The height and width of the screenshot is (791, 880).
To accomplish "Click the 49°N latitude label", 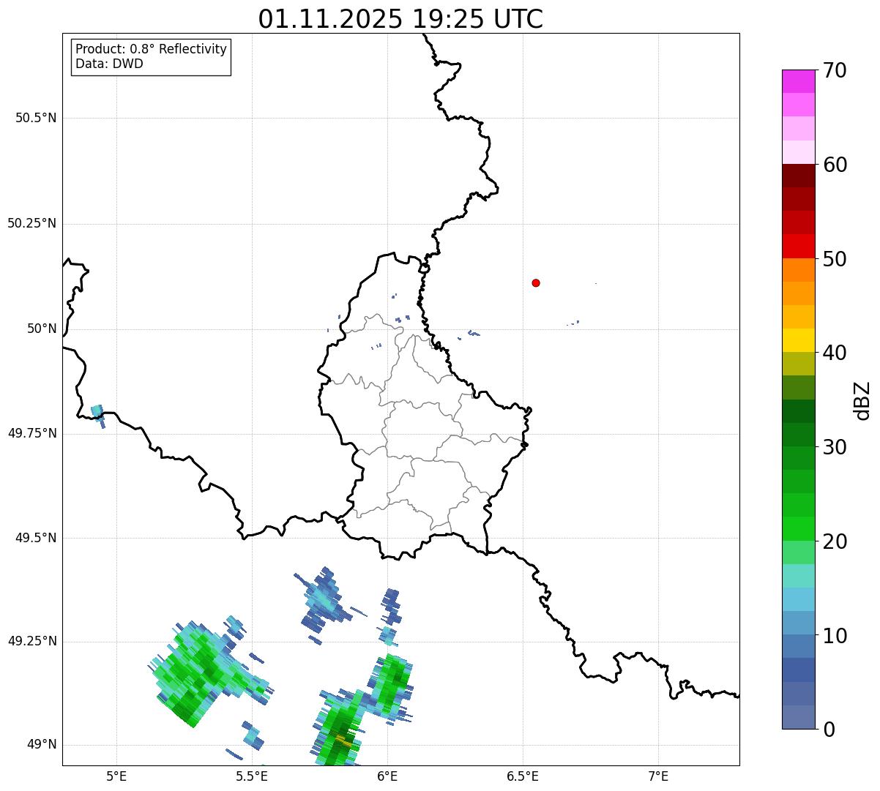I will coord(42,744).
